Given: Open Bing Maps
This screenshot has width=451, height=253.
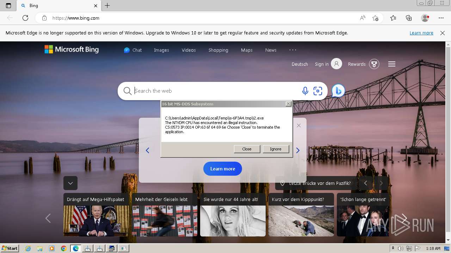Looking at the screenshot, I should (247, 50).
